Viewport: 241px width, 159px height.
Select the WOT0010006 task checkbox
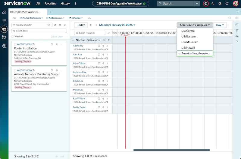15,70
